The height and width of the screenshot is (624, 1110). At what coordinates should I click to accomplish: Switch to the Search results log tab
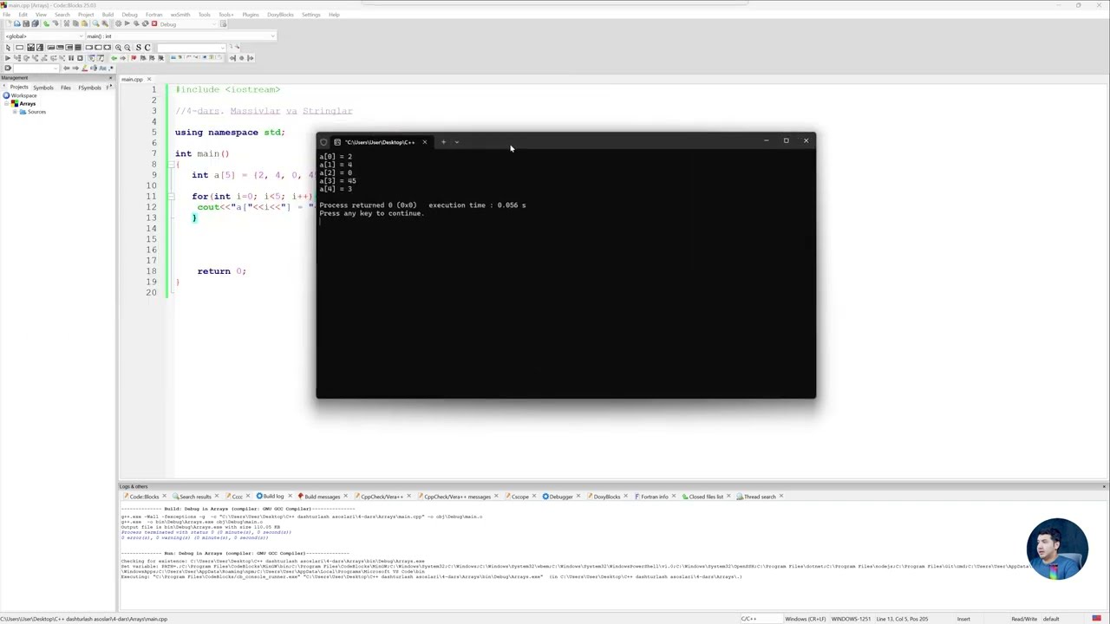point(194,497)
